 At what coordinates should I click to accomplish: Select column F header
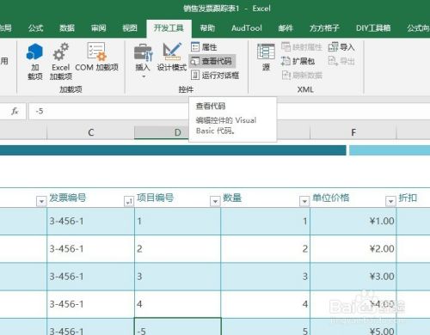[x=353, y=132]
